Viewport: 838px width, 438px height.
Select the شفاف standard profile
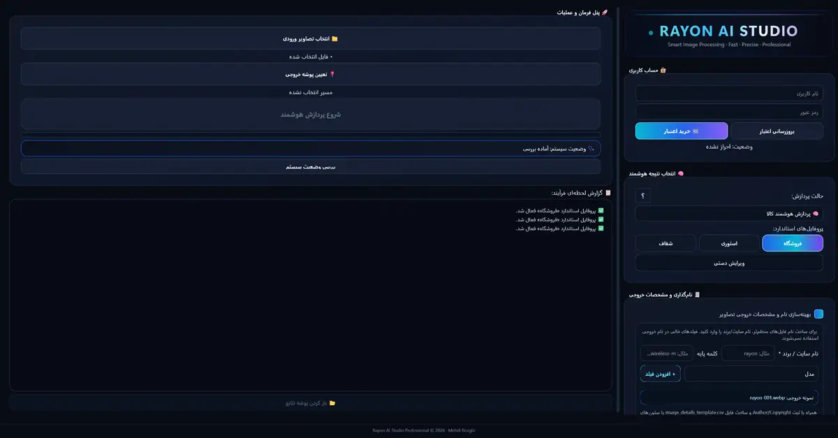[x=666, y=243]
